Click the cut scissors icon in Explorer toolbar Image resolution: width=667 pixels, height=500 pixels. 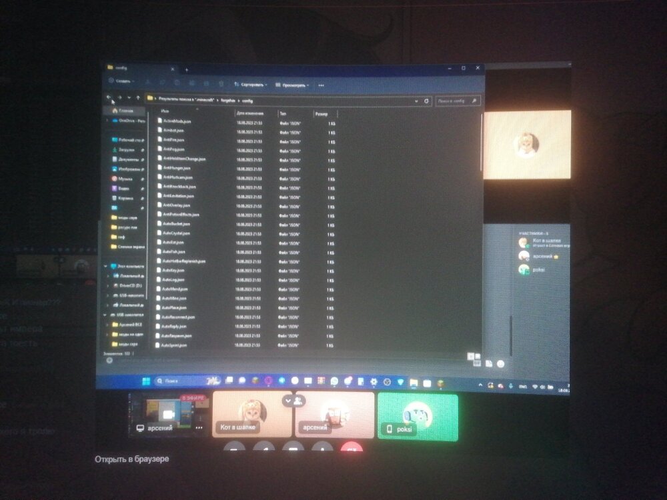point(147,82)
